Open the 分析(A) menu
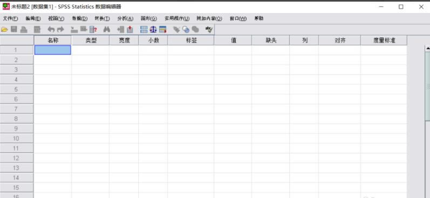 click(x=125, y=19)
